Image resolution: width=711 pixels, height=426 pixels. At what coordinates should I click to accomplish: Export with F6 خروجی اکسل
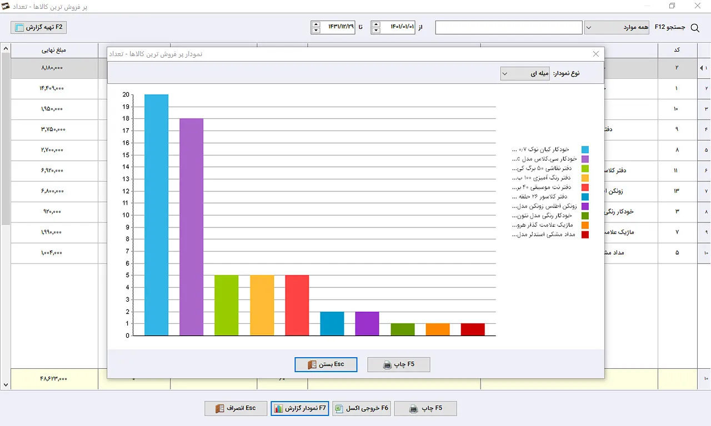click(362, 408)
